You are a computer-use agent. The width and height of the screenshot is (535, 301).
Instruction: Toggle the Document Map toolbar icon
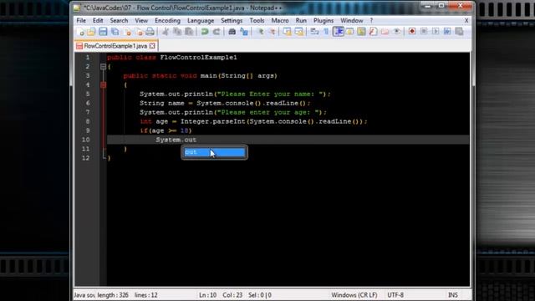point(361,32)
